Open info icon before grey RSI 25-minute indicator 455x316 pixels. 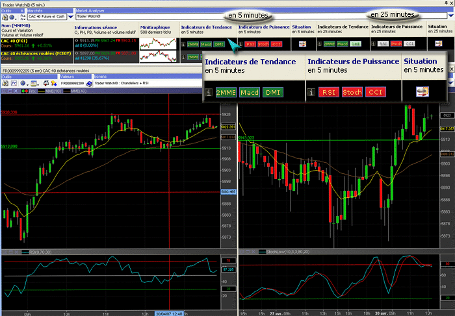click(x=374, y=43)
